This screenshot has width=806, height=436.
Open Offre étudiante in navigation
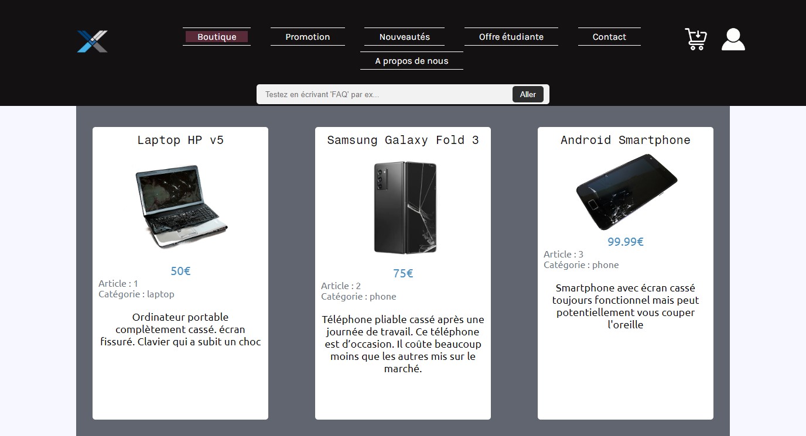coord(511,37)
